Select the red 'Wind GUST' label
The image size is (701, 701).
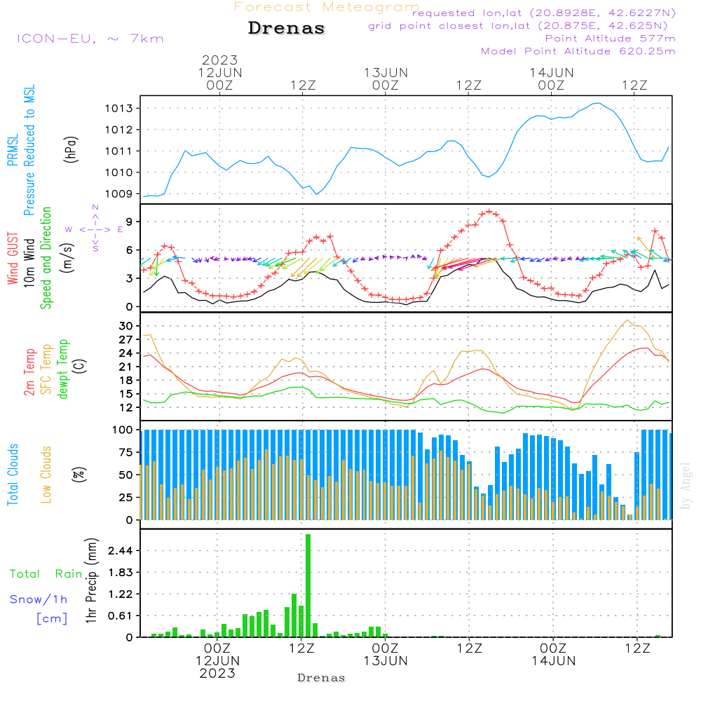13,258
